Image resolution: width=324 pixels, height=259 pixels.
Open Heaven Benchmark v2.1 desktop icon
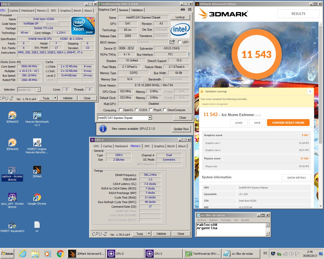click(x=37, y=119)
